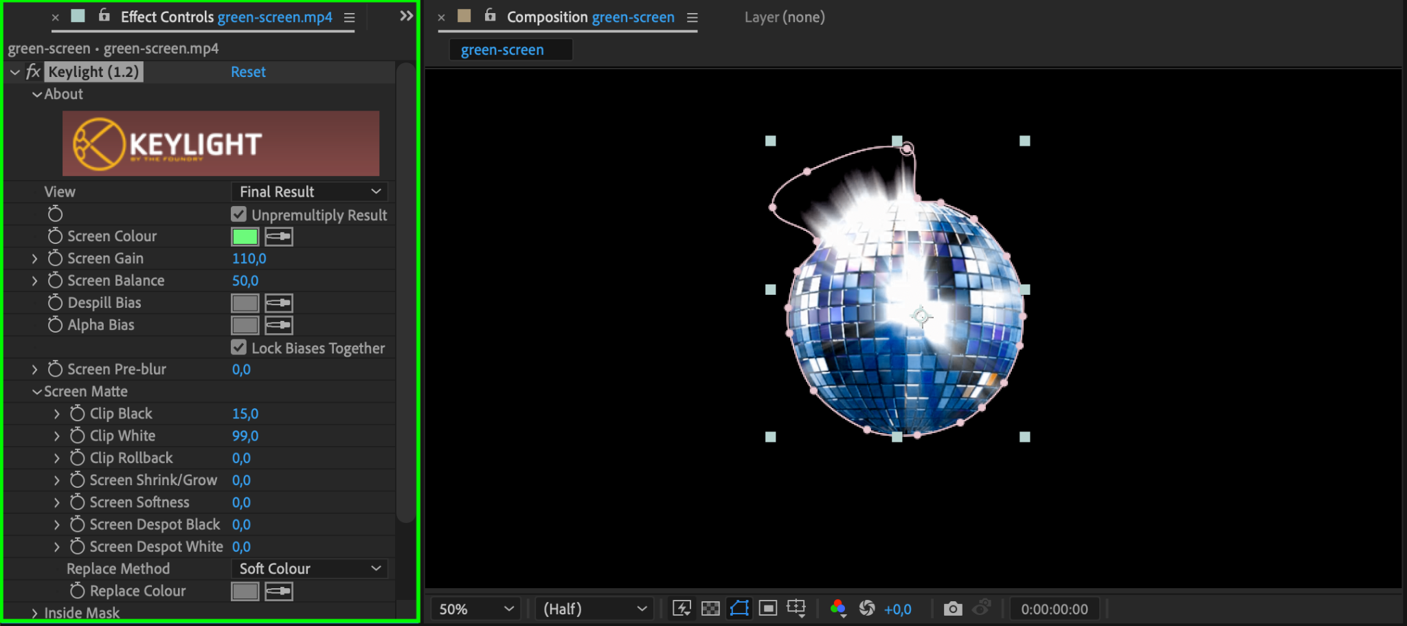Image resolution: width=1407 pixels, height=626 pixels.
Task: Open the Fast Previews options
Action: click(x=682, y=608)
